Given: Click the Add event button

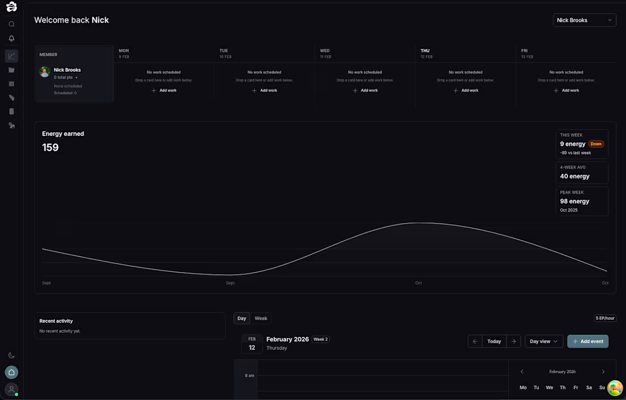Looking at the screenshot, I should [588, 341].
